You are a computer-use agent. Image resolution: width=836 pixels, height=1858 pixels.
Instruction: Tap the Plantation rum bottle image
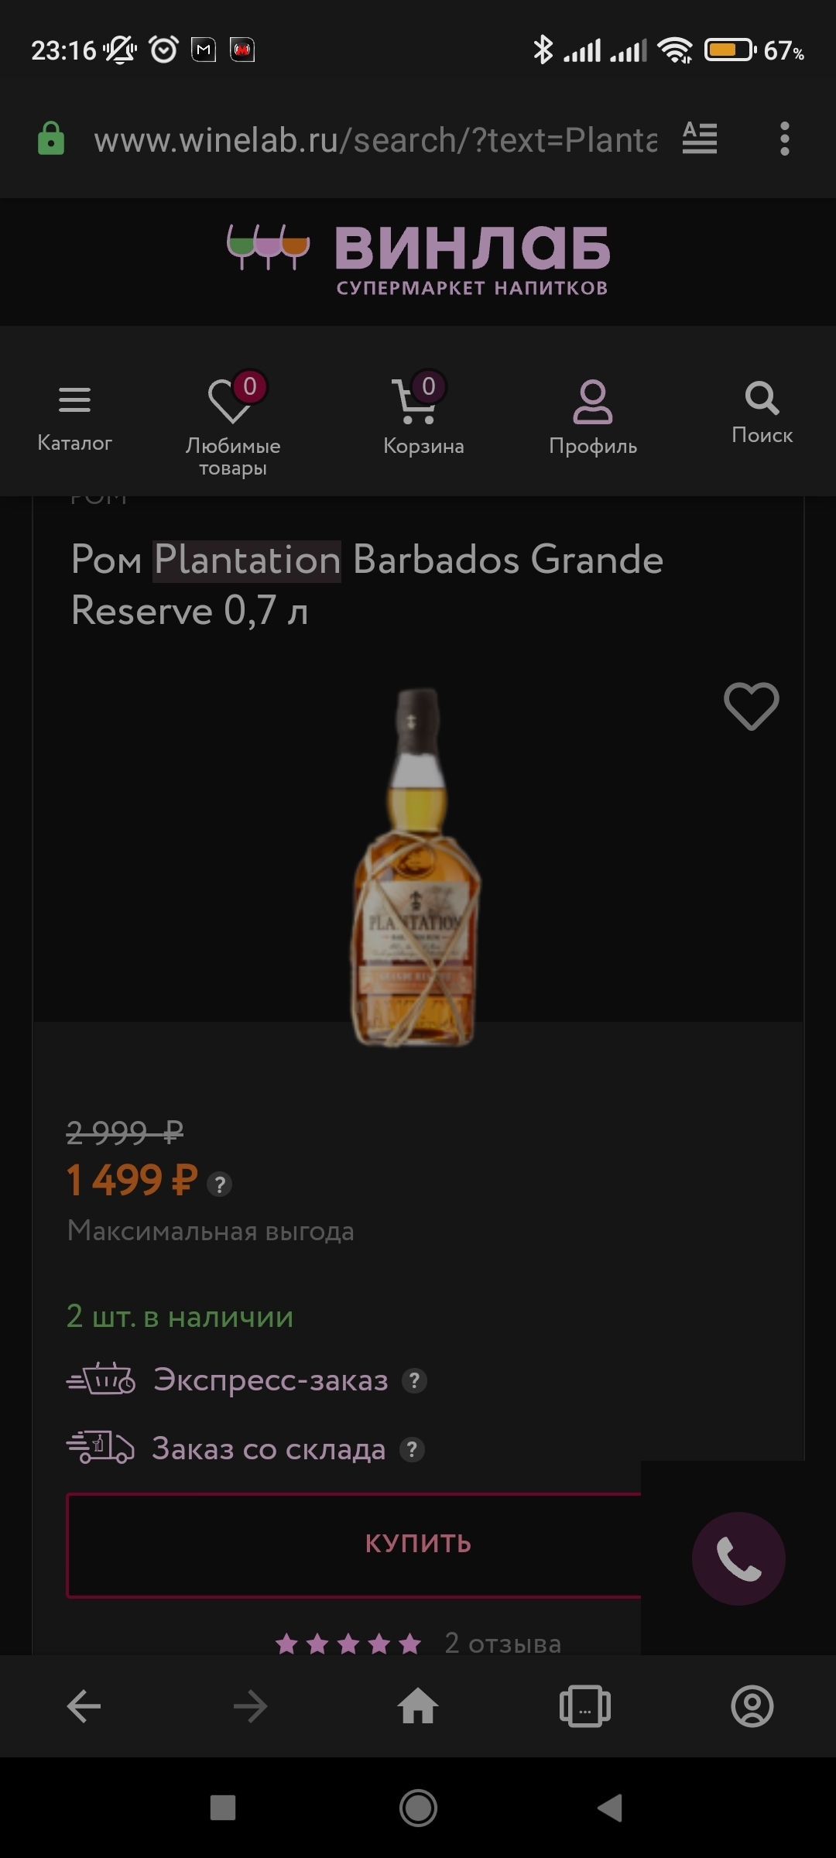416,867
